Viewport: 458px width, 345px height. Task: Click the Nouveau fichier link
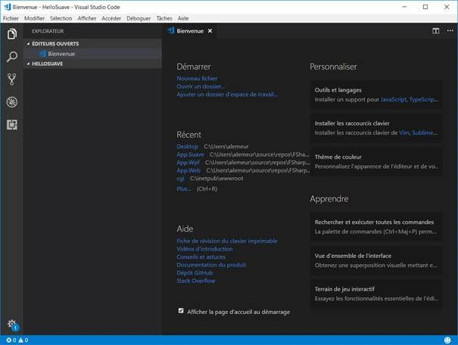pos(197,78)
